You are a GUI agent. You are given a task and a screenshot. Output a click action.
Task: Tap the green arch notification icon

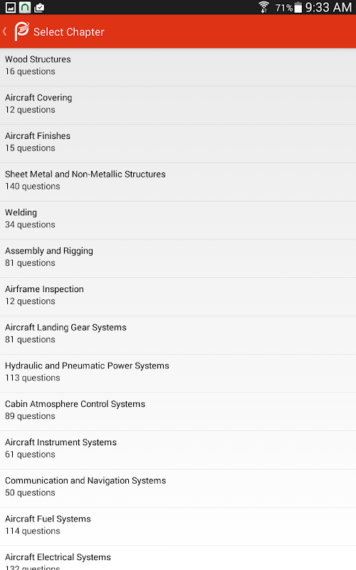(25, 7)
